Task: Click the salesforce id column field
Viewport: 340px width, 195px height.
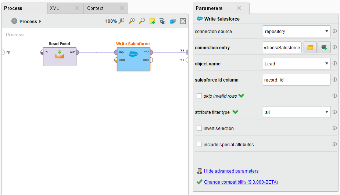Action: (297, 80)
